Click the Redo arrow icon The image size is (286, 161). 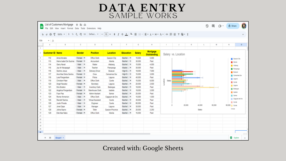[x=47, y=35]
